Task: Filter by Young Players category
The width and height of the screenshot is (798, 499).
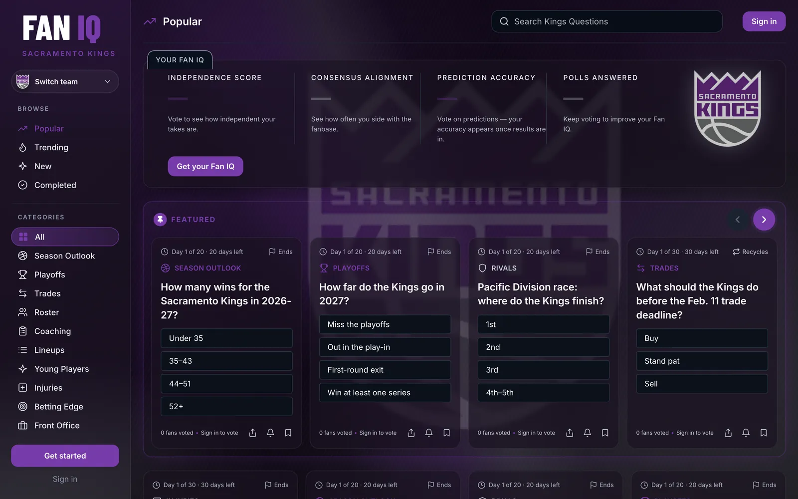Action: coord(65,369)
